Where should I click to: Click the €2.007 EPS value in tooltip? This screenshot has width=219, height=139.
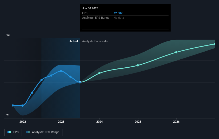[x=118, y=13]
